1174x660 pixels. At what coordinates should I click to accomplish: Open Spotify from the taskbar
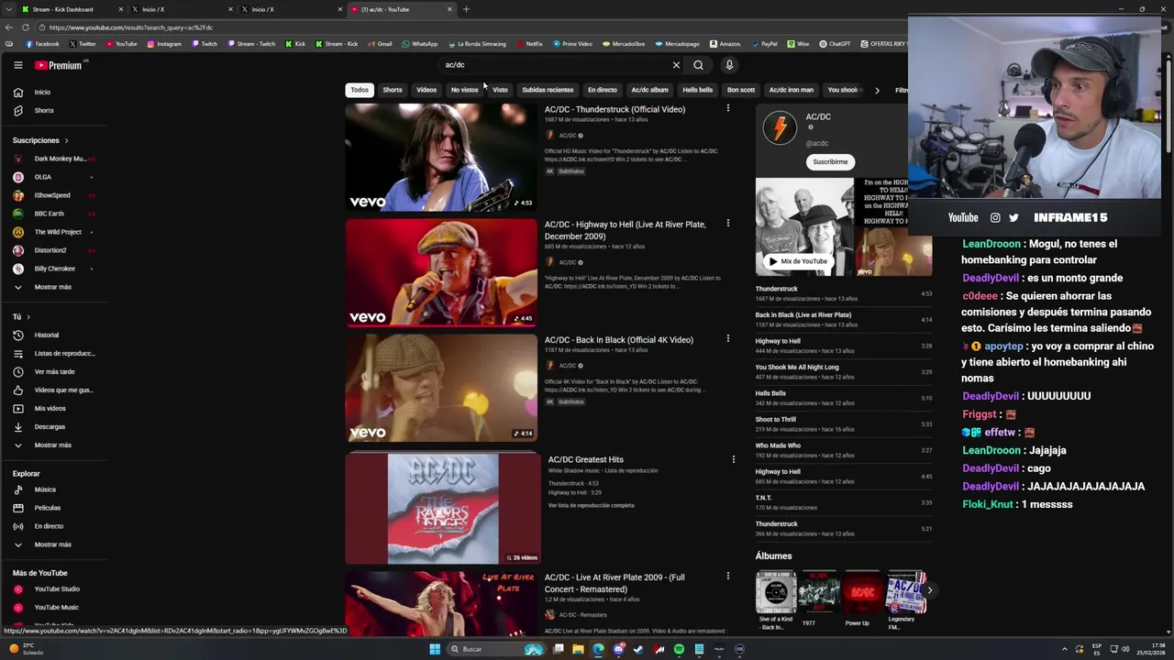click(x=679, y=649)
